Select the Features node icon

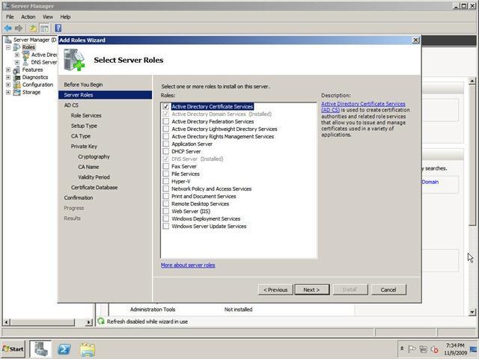click(x=16, y=70)
